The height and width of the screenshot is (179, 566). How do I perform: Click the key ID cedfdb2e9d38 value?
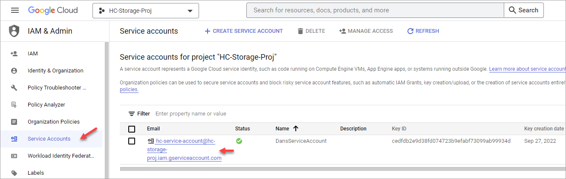[x=451, y=141]
